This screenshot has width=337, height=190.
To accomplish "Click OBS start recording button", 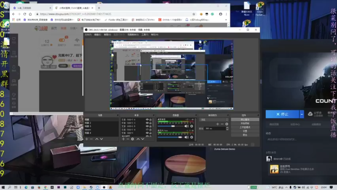I will tap(245, 123).
